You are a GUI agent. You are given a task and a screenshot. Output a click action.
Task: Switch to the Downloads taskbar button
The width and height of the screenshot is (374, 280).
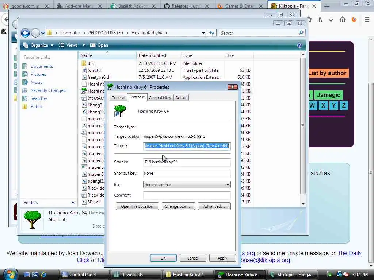(136, 275)
